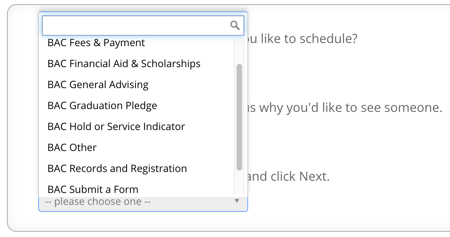Select BAC Graduation Pledge from list

(102, 106)
